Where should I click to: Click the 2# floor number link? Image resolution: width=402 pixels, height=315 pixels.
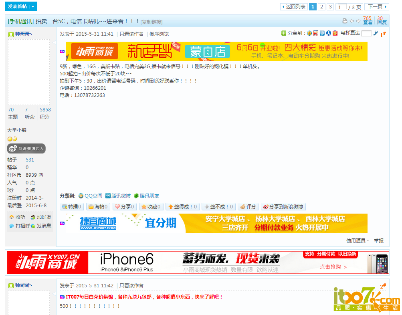point(383,286)
